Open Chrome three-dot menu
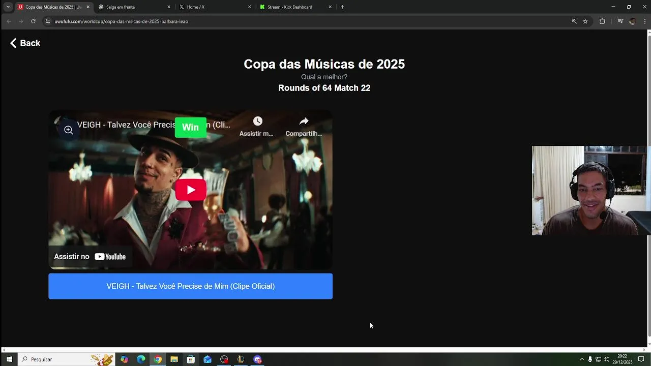Image resolution: width=651 pixels, height=366 pixels. pyautogui.click(x=644, y=21)
